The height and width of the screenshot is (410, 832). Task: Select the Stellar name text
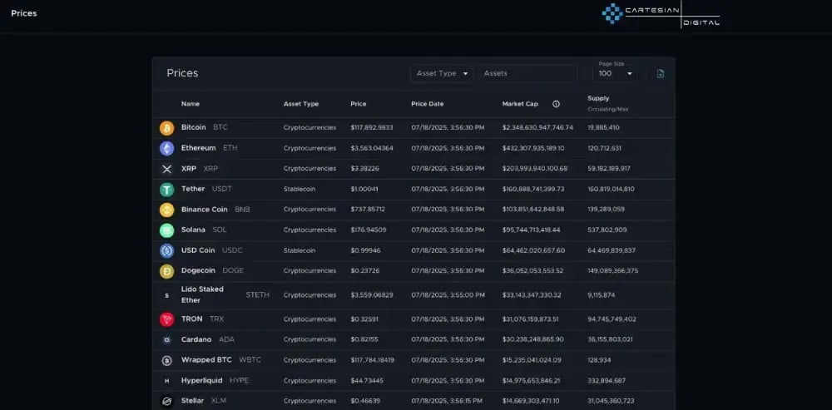pos(192,401)
